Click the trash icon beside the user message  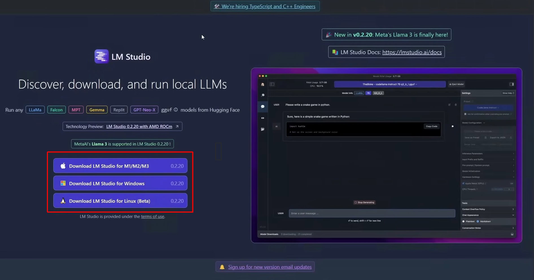tap(456, 105)
